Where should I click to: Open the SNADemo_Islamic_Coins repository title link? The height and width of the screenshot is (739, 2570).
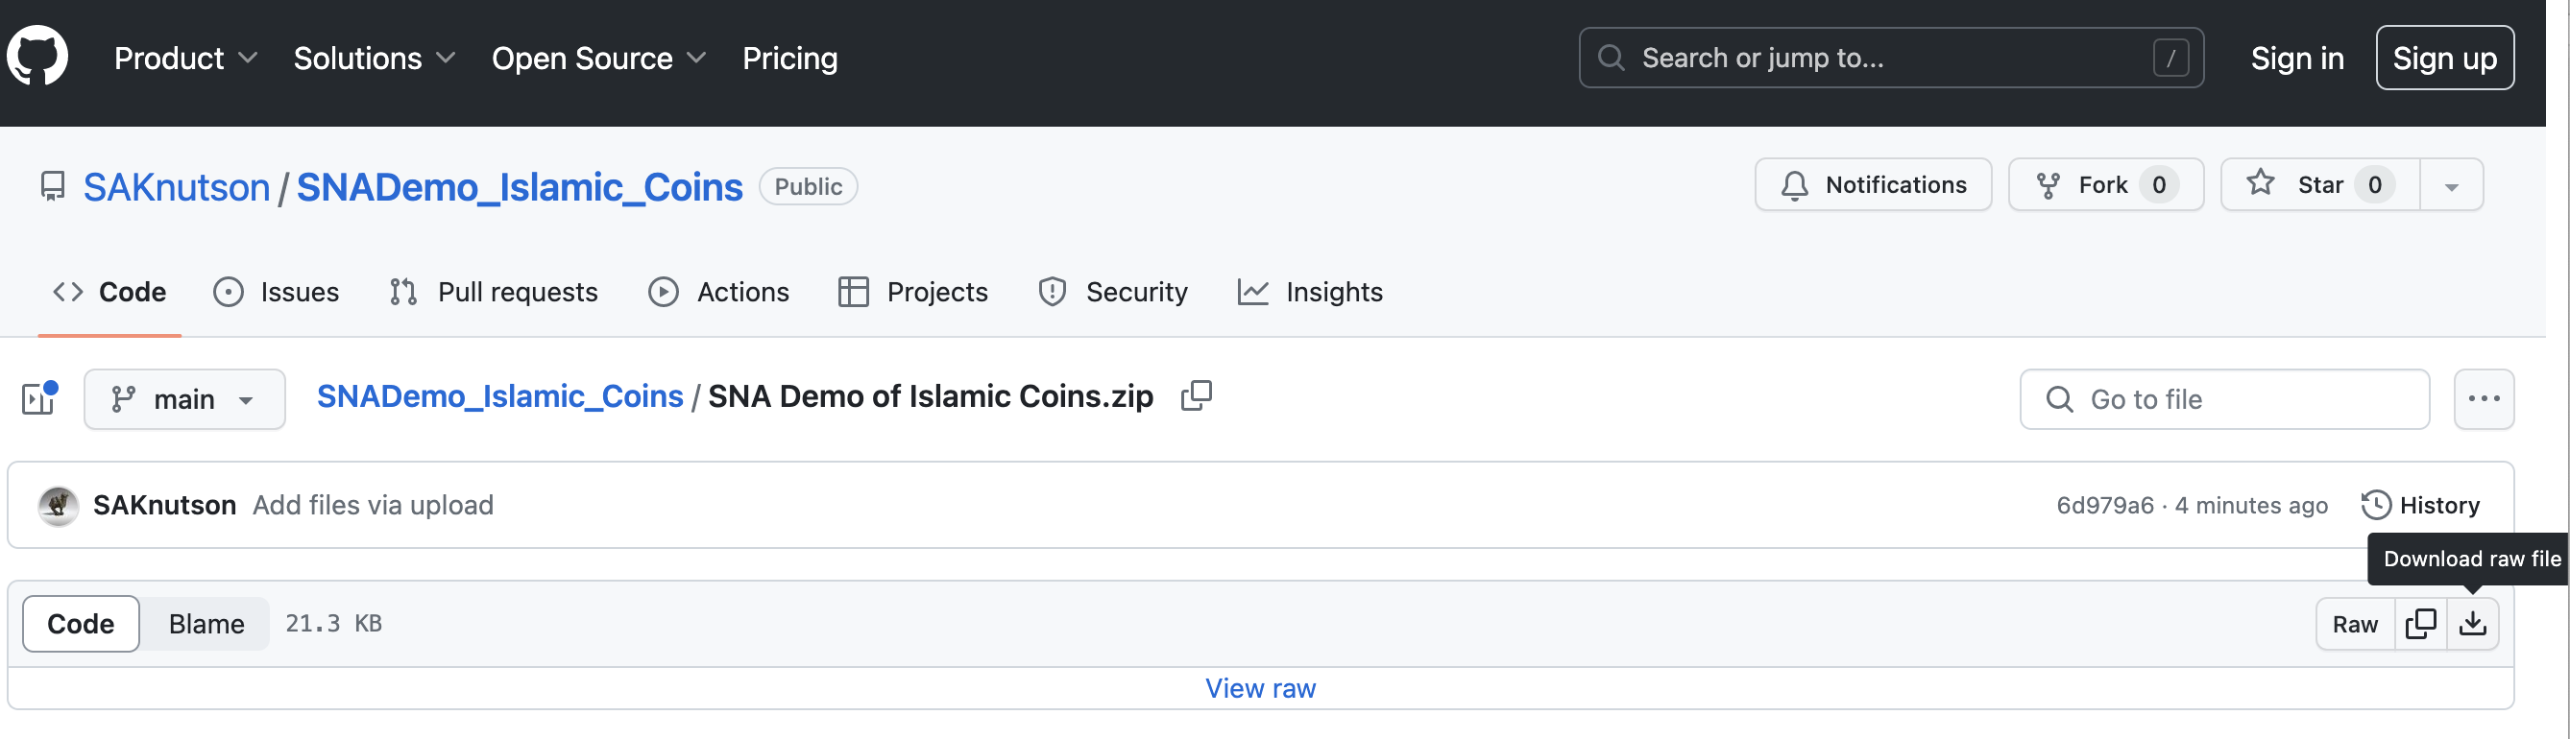[519, 186]
